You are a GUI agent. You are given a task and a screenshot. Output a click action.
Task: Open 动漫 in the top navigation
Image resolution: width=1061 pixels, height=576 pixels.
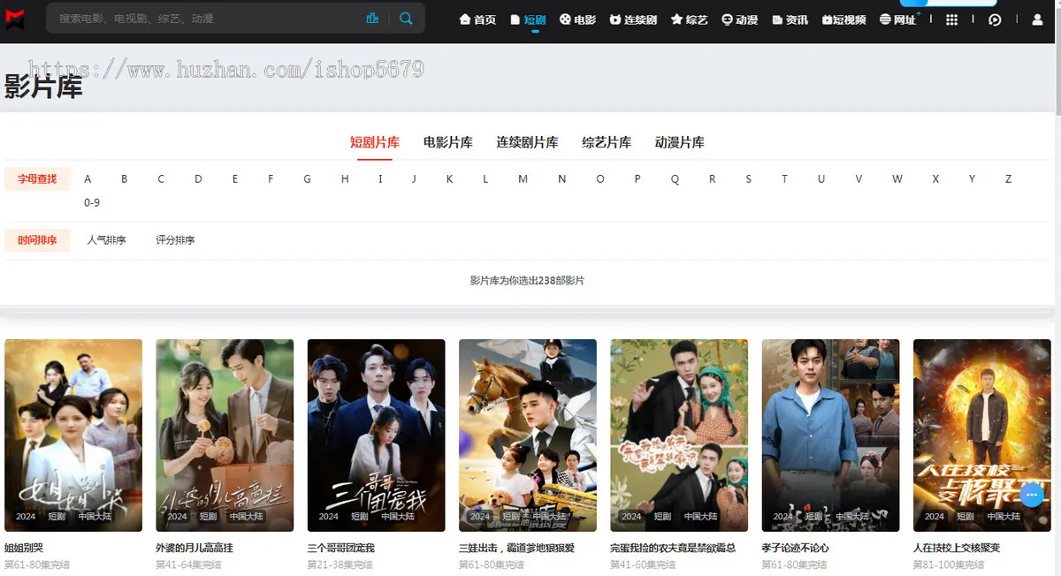tap(739, 19)
